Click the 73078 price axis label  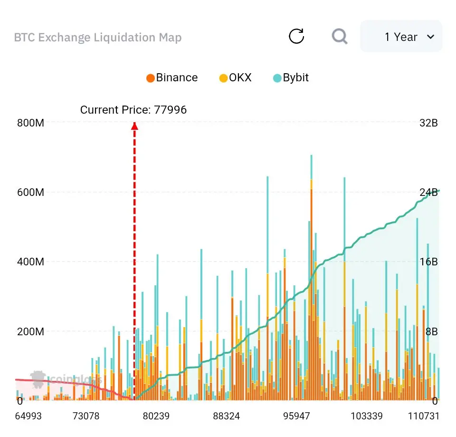tap(86, 416)
